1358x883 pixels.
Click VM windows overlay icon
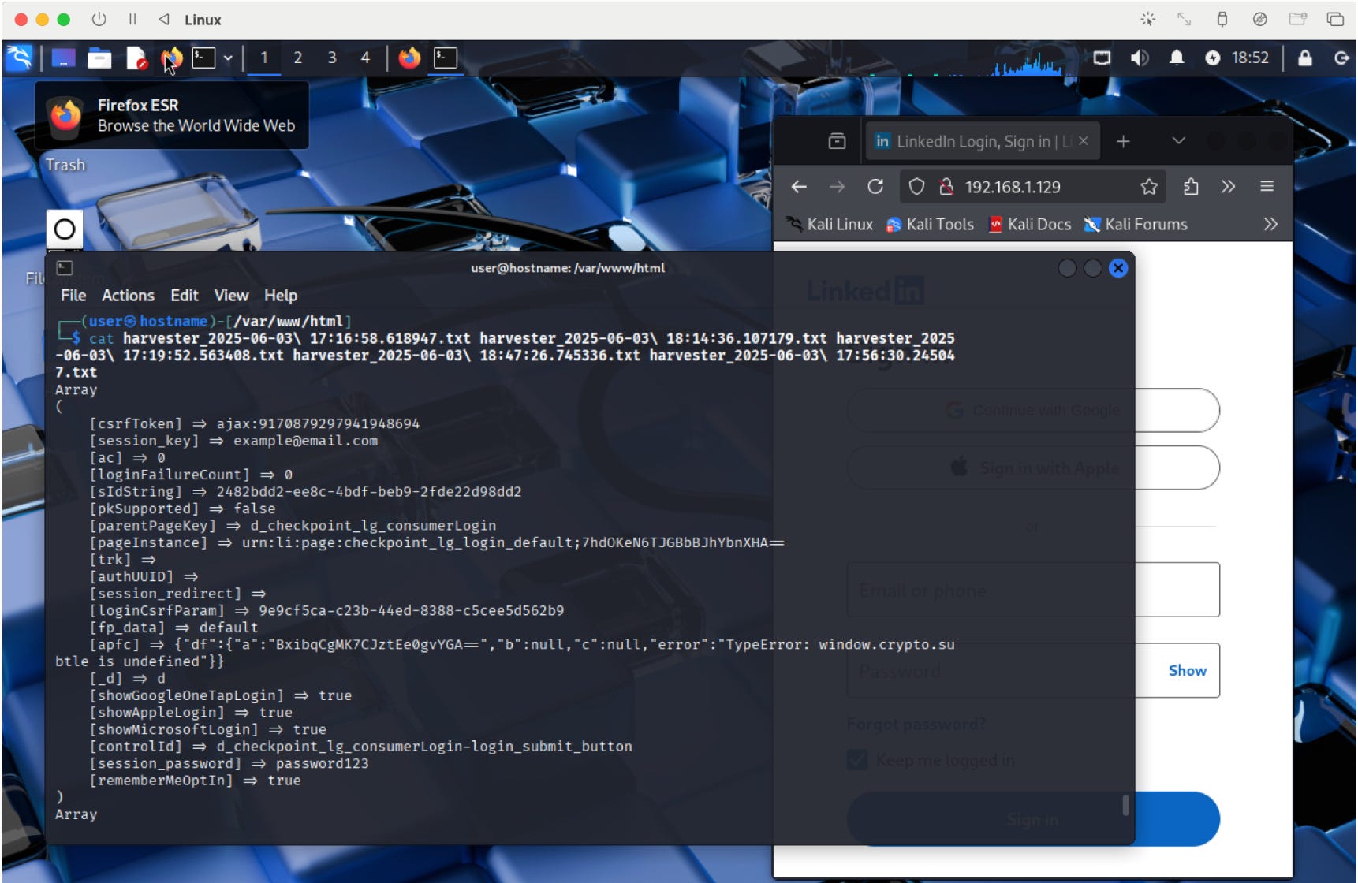click(1335, 19)
